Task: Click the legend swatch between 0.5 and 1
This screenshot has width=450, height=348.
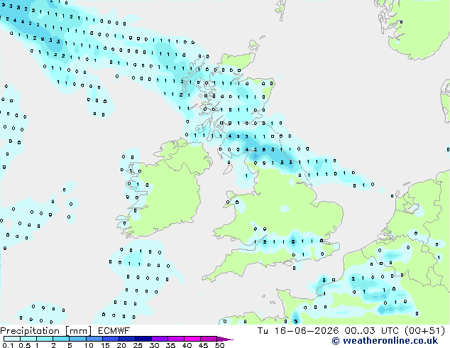Action: point(28,339)
